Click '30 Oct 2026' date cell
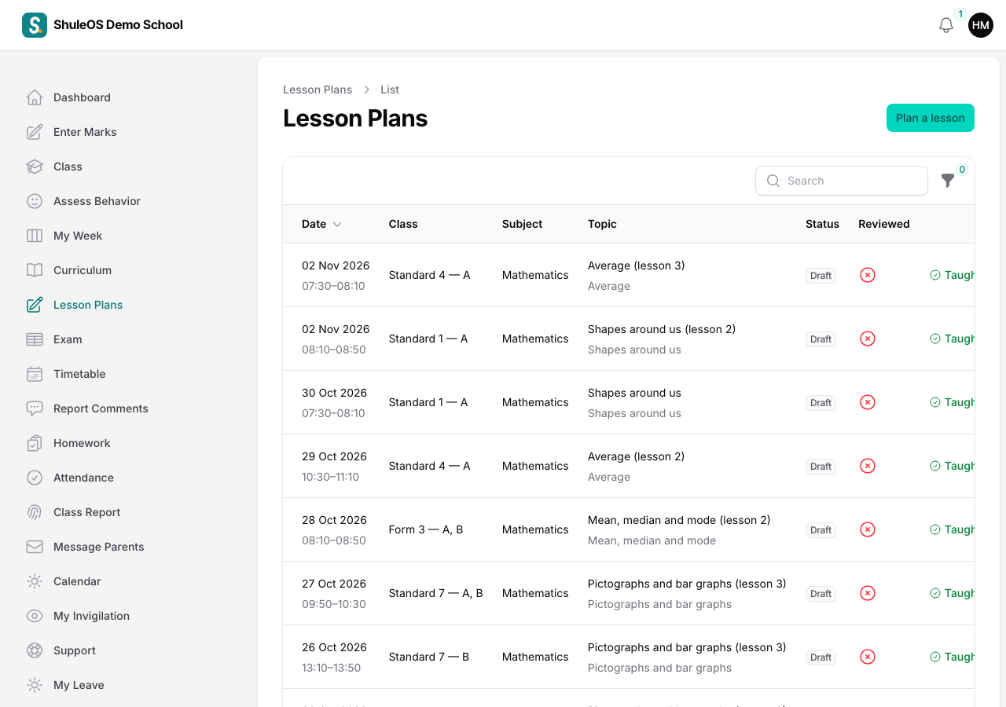Viewport: 1006px width, 707px height. tap(334, 393)
